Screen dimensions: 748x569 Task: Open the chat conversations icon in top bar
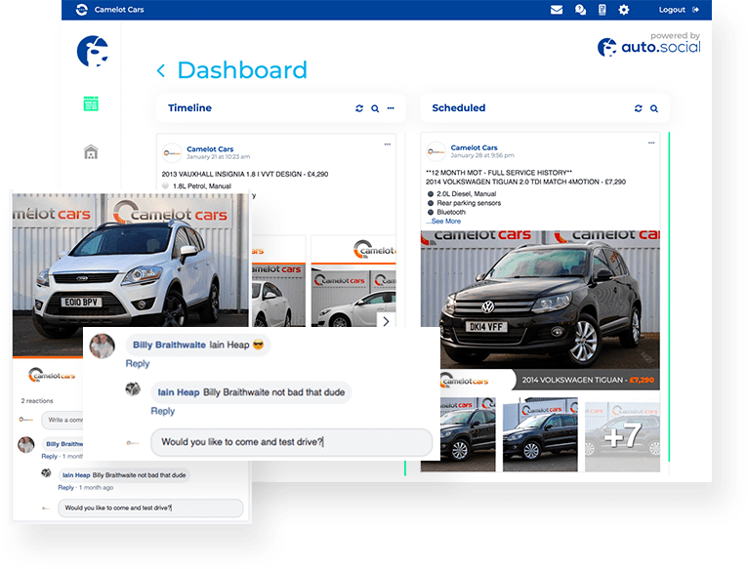[580, 10]
